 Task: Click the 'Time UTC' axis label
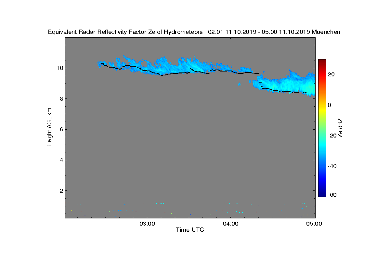click(x=190, y=230)
